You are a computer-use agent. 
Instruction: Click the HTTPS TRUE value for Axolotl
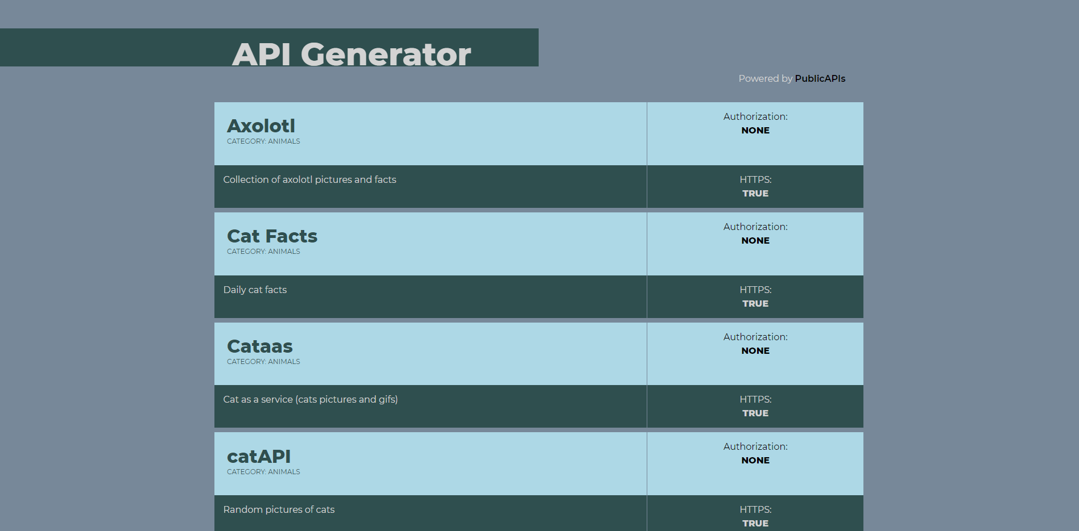tap(755, 194)
